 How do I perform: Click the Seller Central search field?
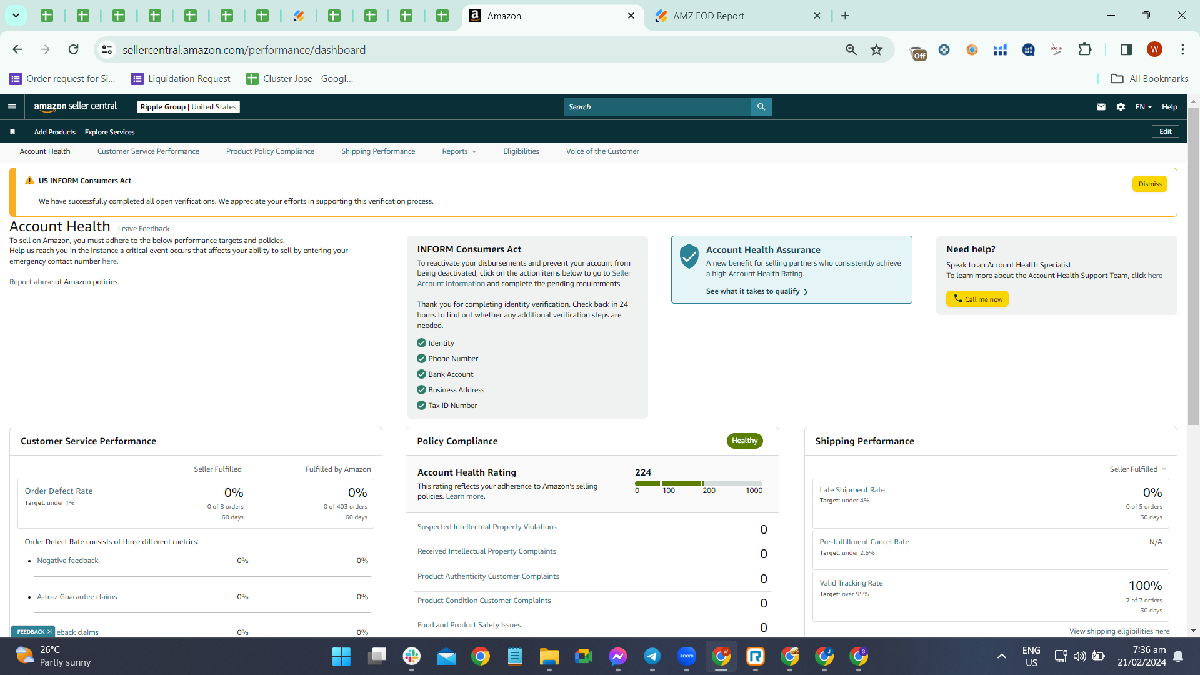point(657,107)
